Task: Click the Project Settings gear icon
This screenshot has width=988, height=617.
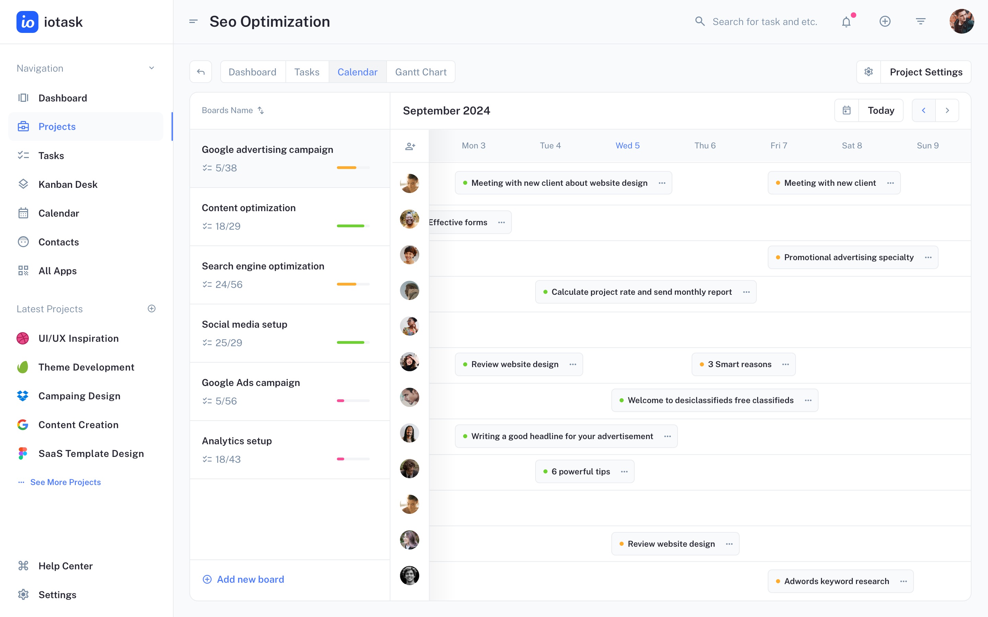Action: tap(869, 72)
